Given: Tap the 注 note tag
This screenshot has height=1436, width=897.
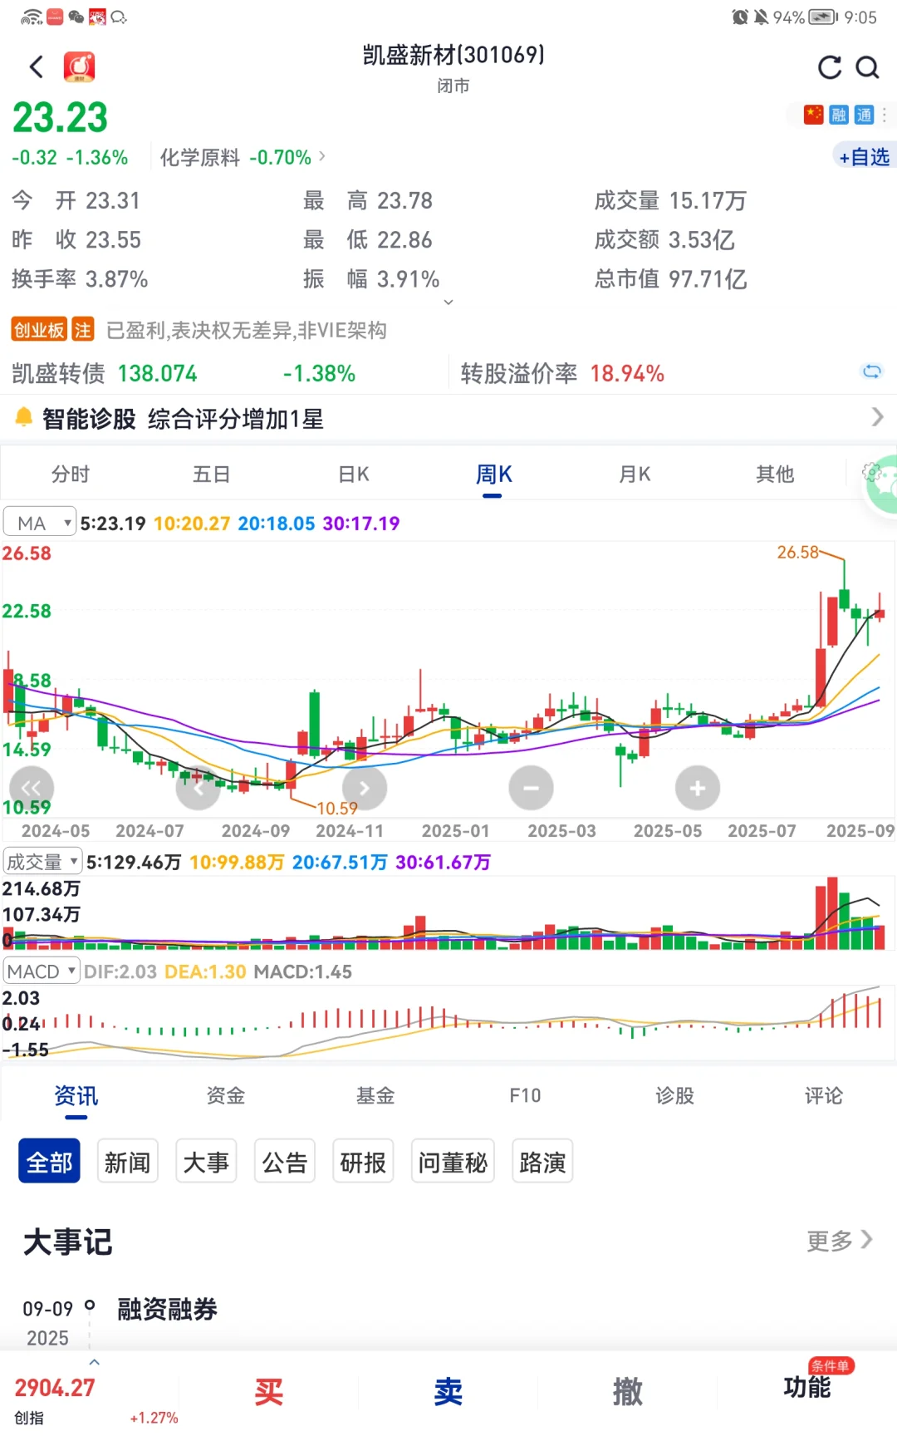Looking at the screenshot, I should [83, 330].
